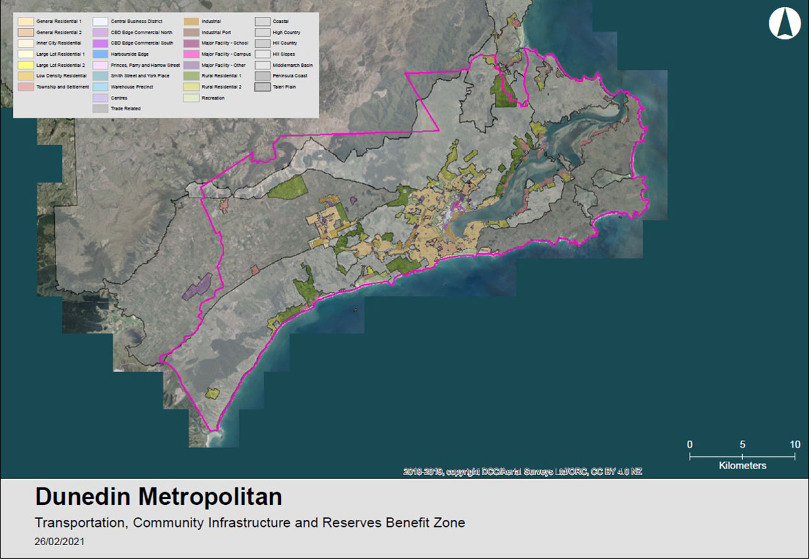Click the Dunedin Metropolitan map title

click(158, 497)
